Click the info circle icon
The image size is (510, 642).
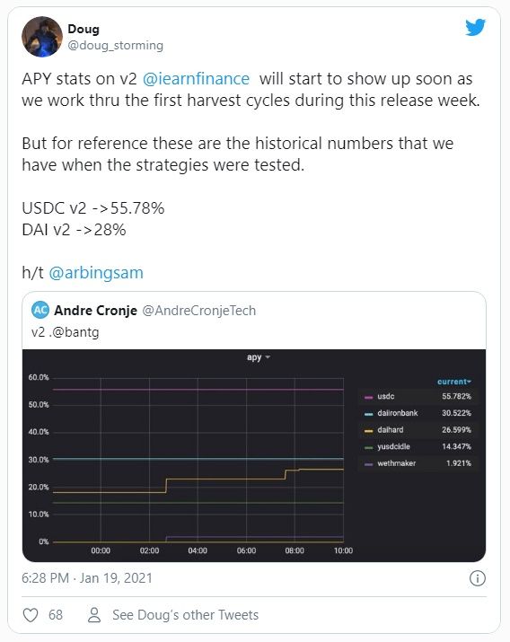point(478,578)
